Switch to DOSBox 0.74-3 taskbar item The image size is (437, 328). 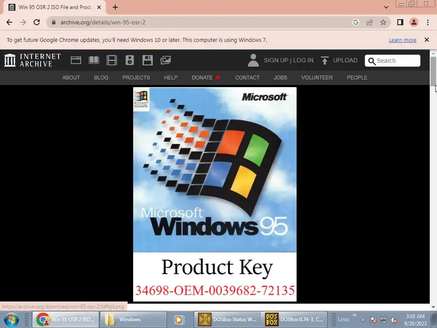pyautogui.click(x=294, y=319)
